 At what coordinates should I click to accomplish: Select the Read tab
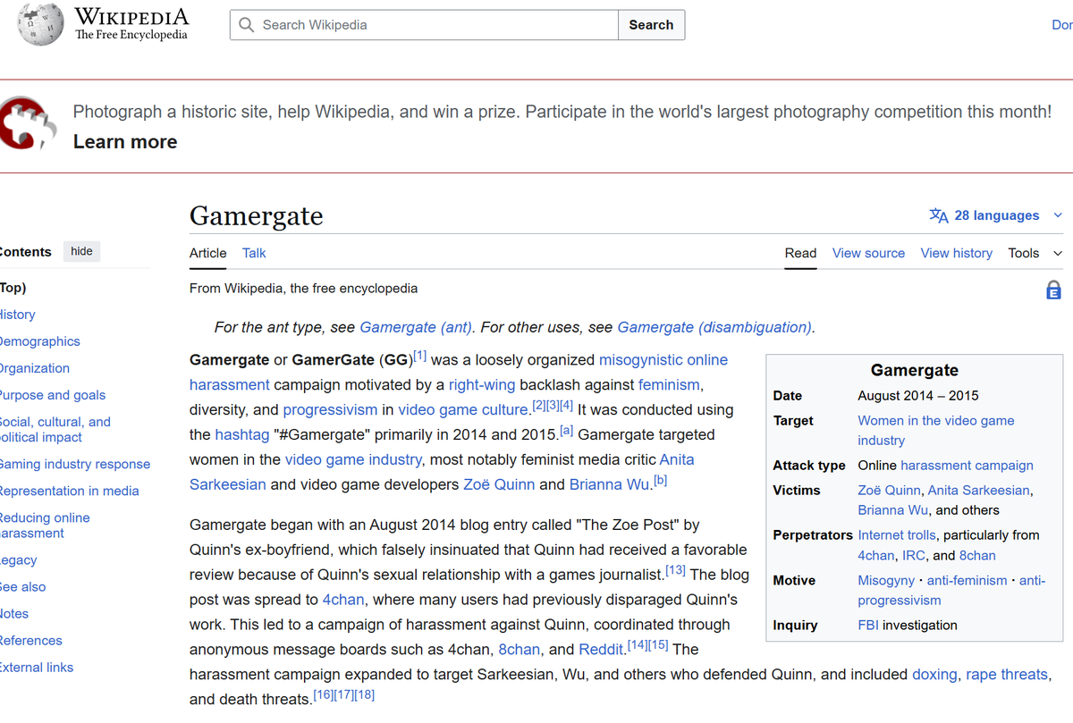pyautogui.click(x=800, y=253)
